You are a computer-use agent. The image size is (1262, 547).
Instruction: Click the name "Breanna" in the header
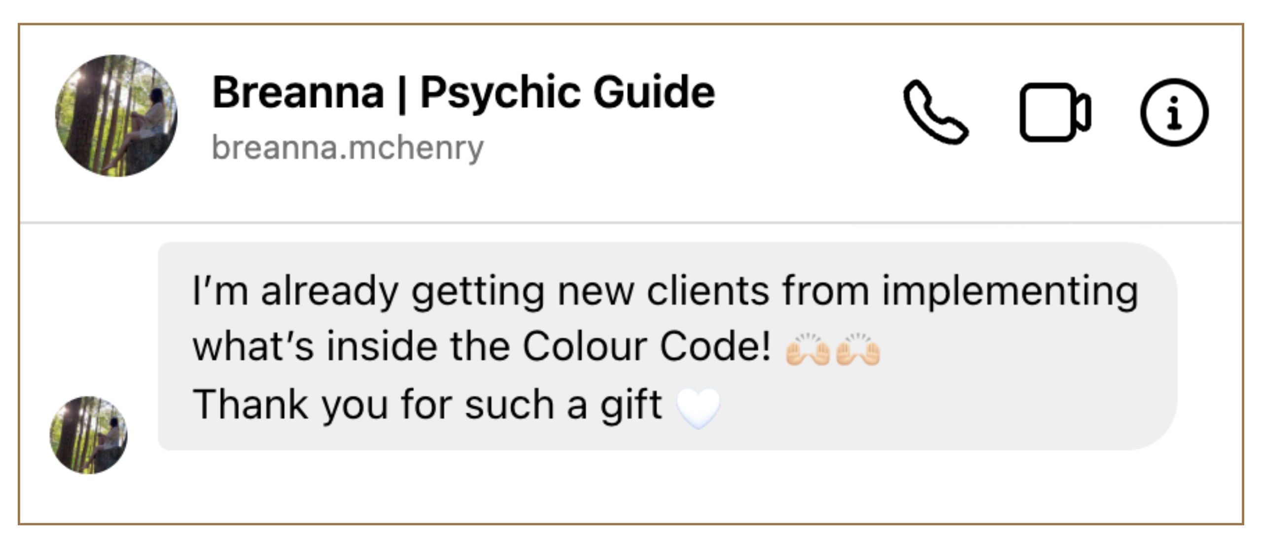tap(298, 92)
